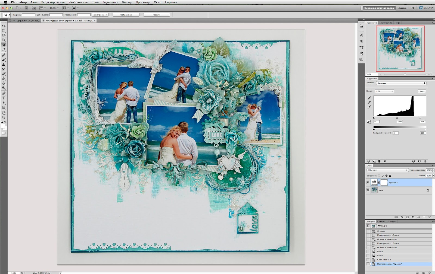Click the gray midtone level slider handle

[x=397, y=118]
